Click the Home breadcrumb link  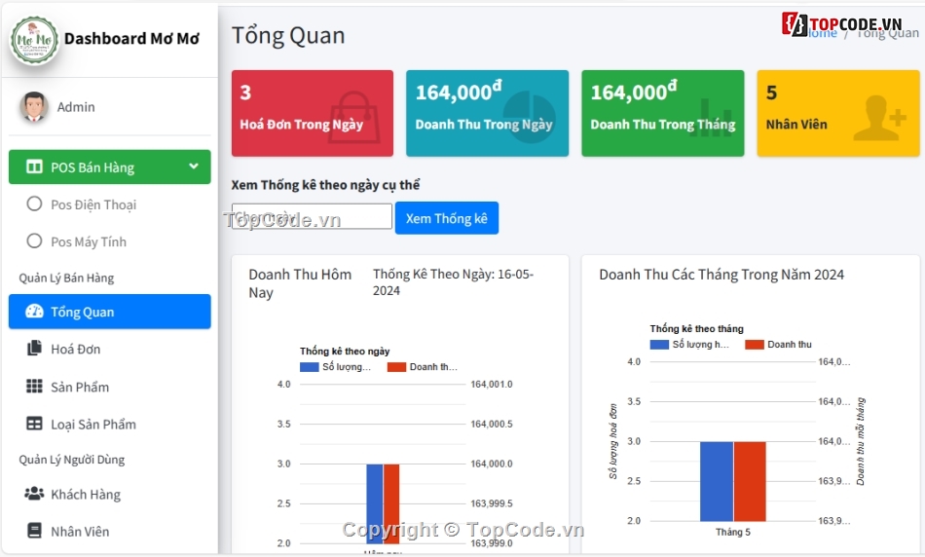click(821, 33)
